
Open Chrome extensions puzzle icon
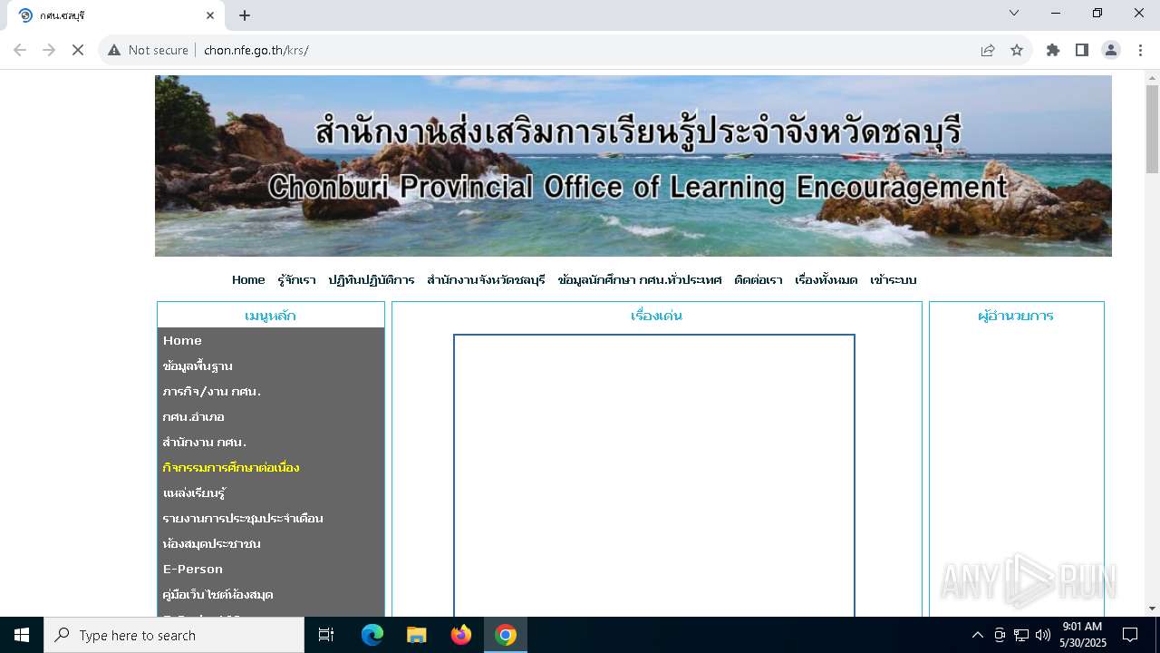1053,50
